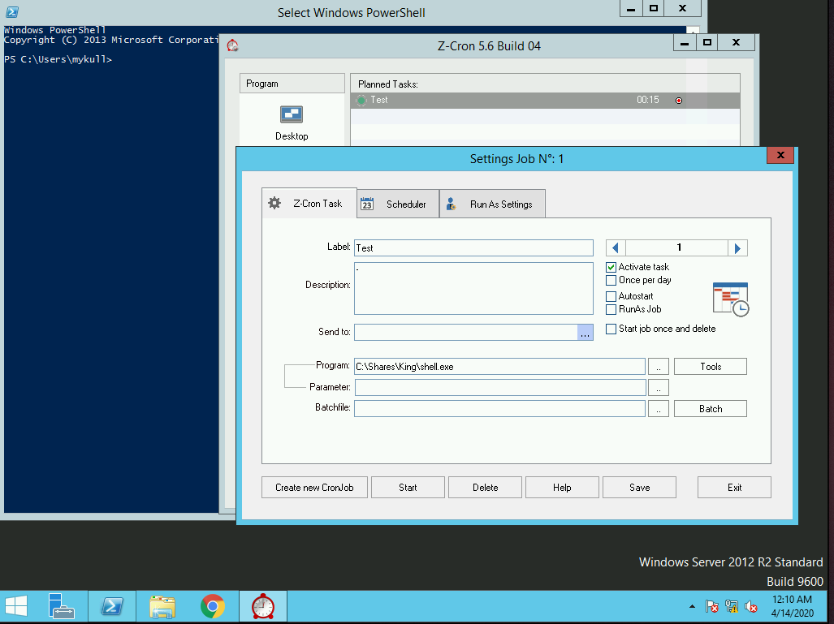Image resolution: width=834 pixels, height=624 pixels.
Task: Save the job settings
Action: (x=639, y=488)
